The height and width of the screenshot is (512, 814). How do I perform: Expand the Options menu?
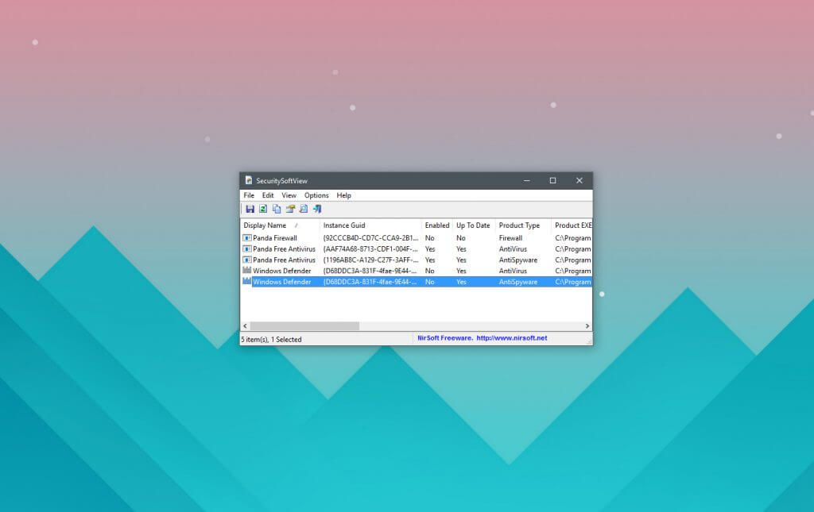click(x=316, y=195)
